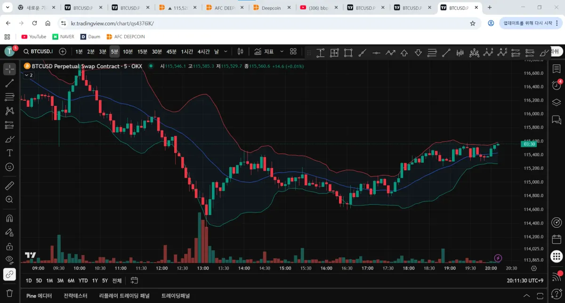
Task: Select the 5분 timeframe button
Action: 114,51
